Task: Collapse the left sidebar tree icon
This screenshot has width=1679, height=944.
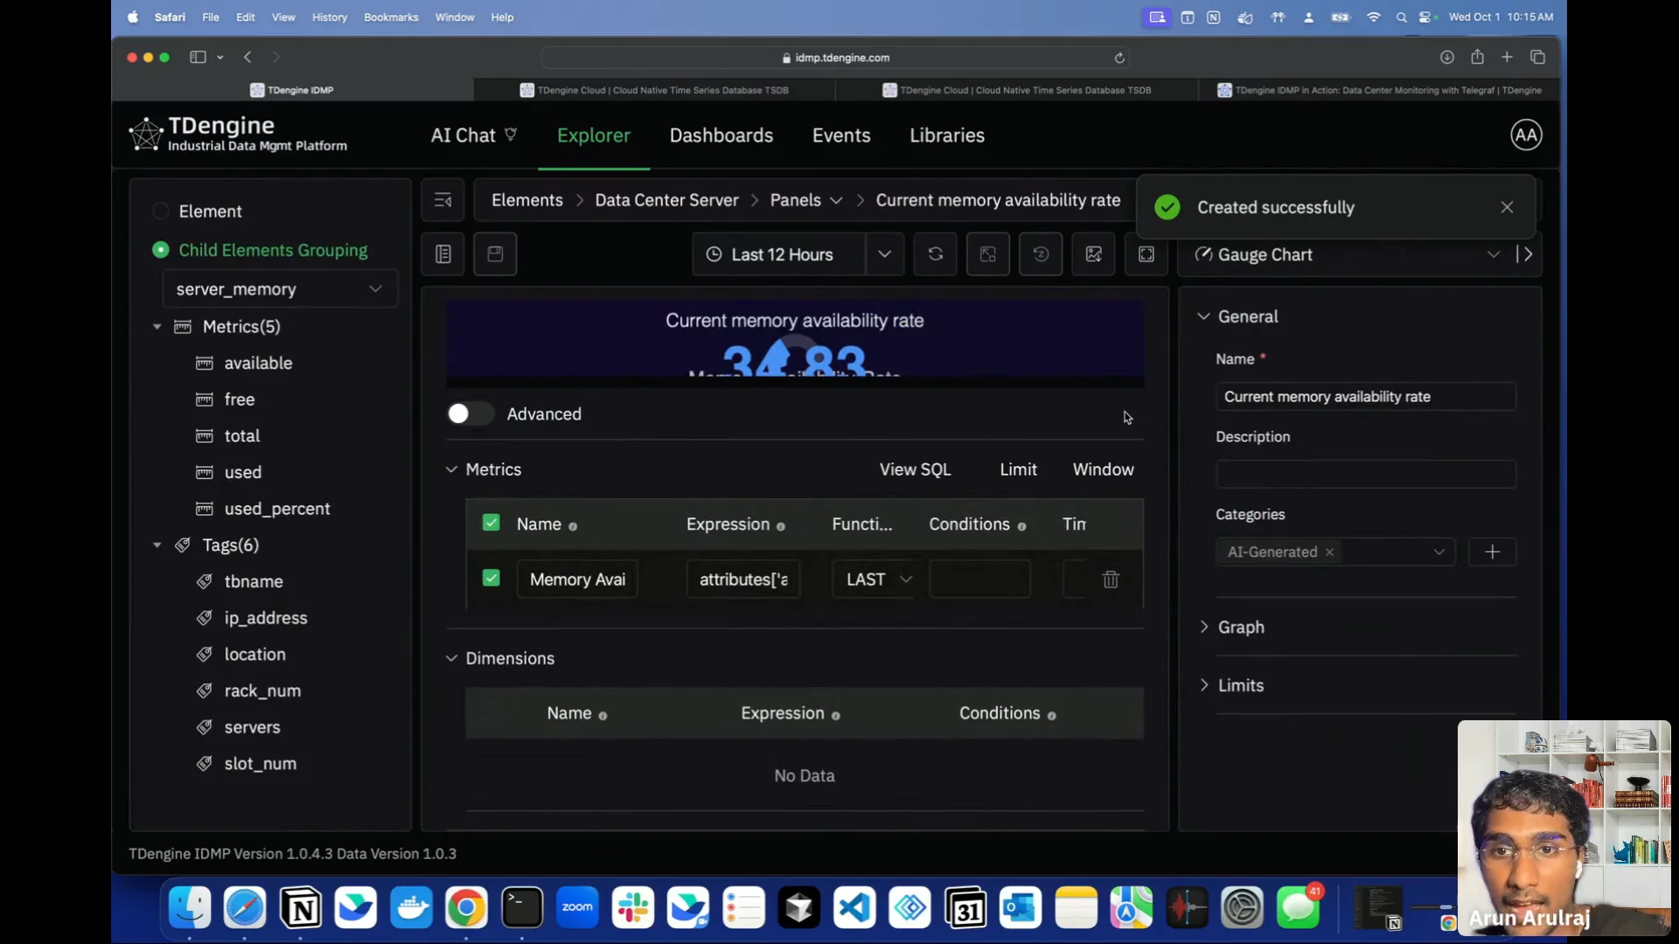Action: tap(442, 200)
